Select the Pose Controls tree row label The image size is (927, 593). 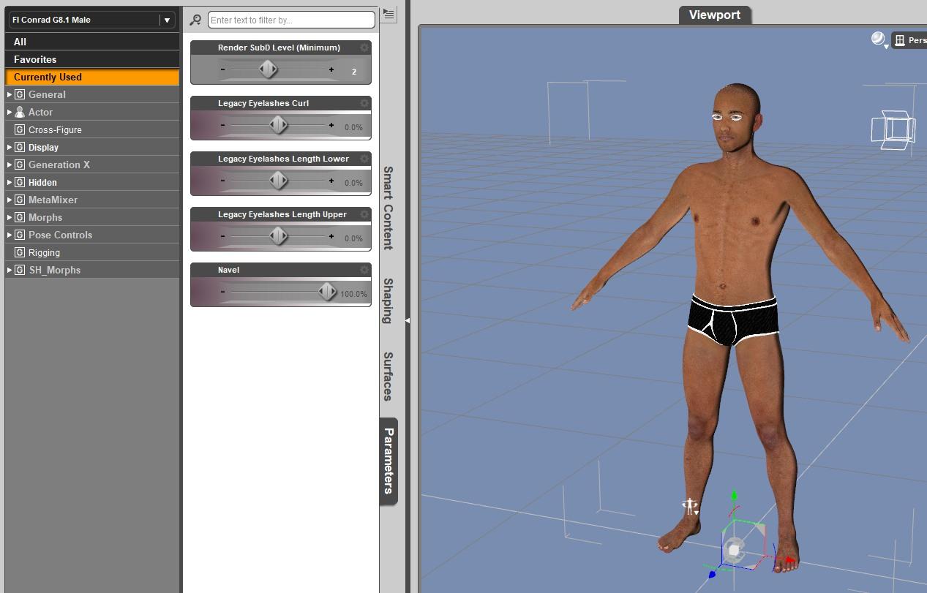pos(61,235)
